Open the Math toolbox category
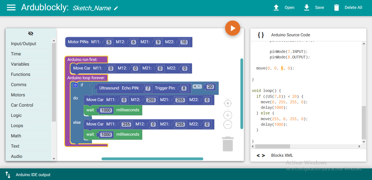The image size is (372, 180). pos(29,136)
